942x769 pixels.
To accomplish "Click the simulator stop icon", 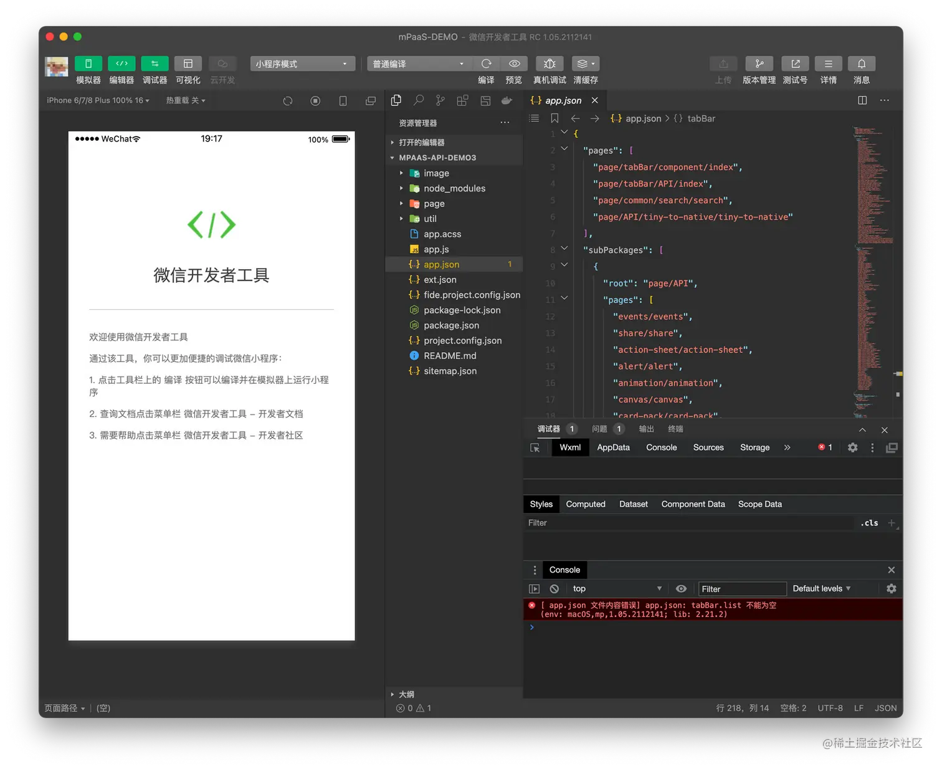I will tap(315, 100).
